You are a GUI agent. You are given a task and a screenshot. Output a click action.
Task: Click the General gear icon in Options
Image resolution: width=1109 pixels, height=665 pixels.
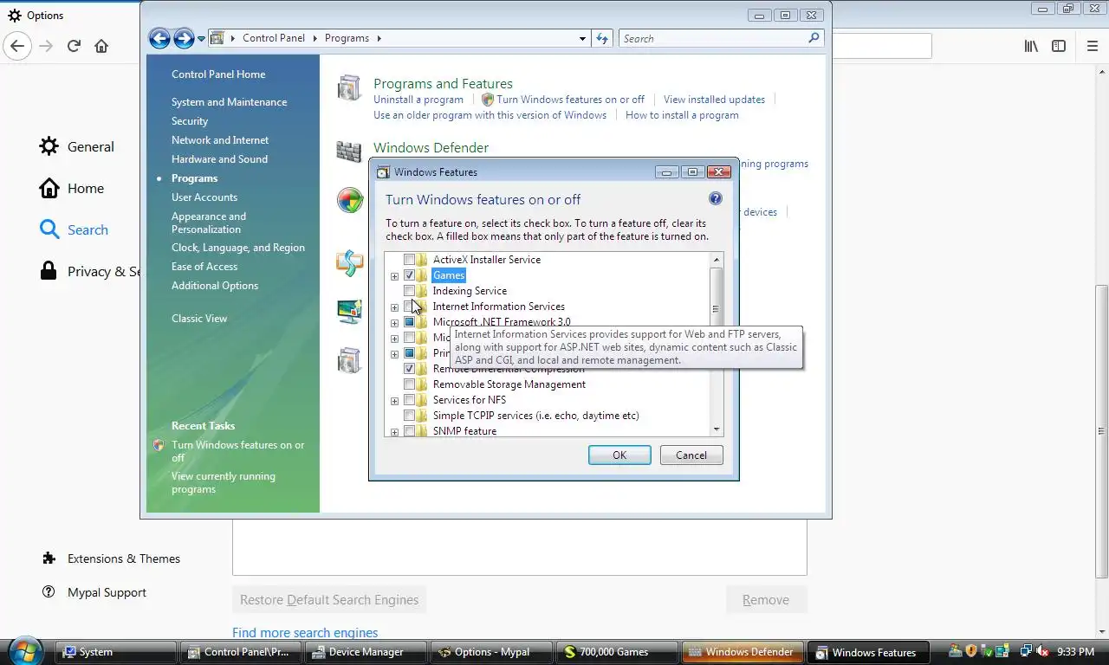pyautogui.click(x=49, y=146)
